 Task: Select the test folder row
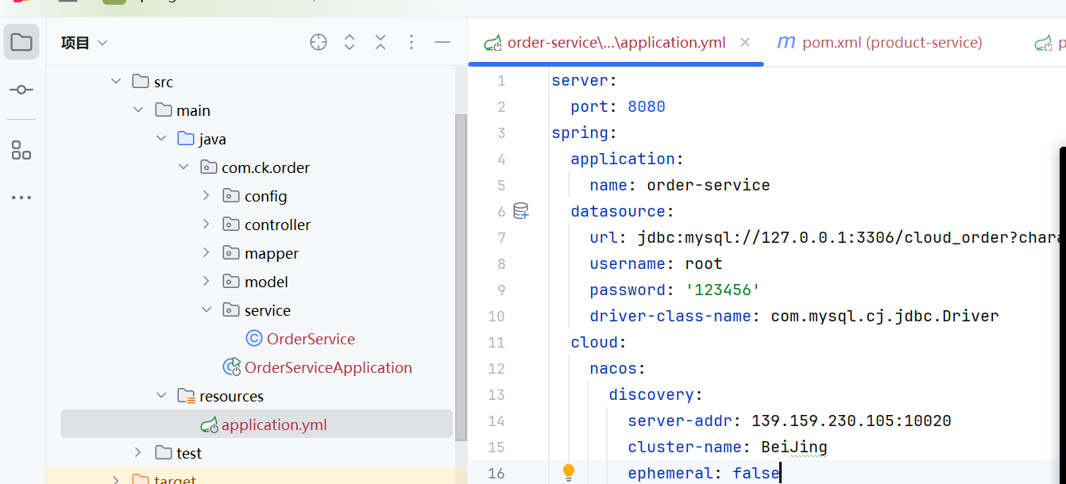tap(257, 453)
